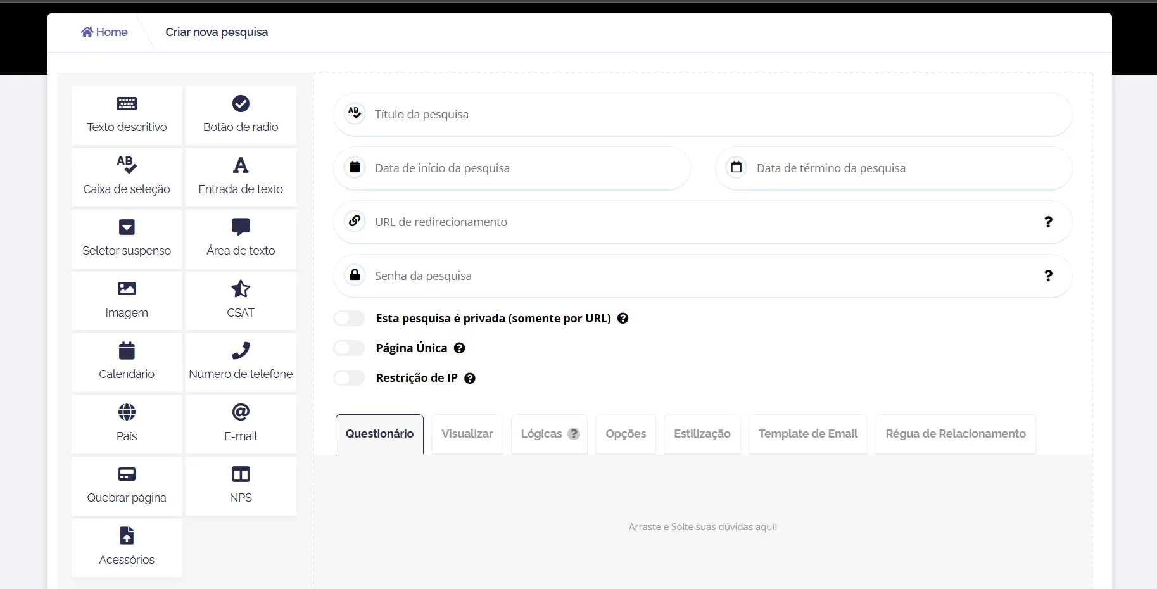Select the Texto descritivo keyboard icon
The width and height of the screenshot is (1157, 589).
point(127,103)
